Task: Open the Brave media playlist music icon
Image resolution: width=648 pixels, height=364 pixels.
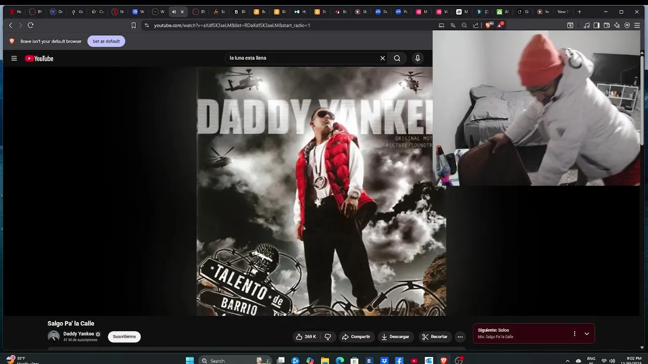Action: [x=587, y=25]
